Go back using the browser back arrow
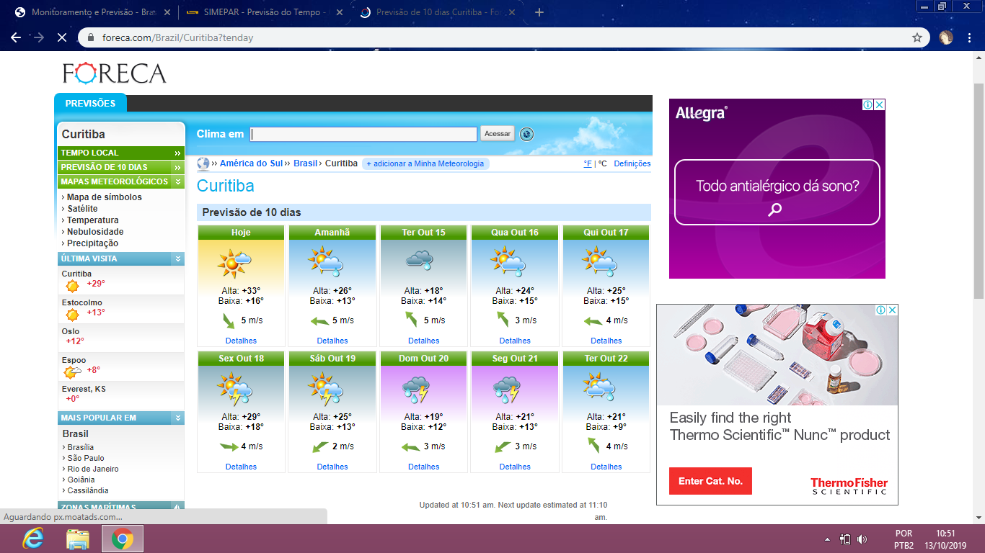 [16, 37]
